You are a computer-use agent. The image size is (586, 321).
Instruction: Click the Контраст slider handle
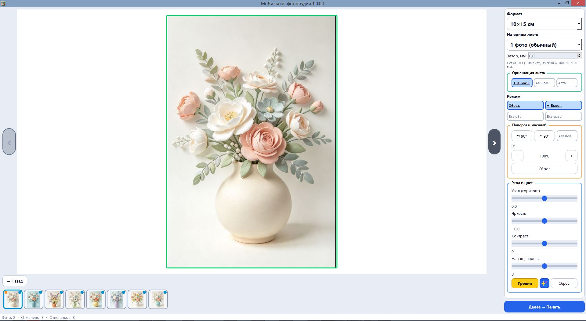[544, 243]
